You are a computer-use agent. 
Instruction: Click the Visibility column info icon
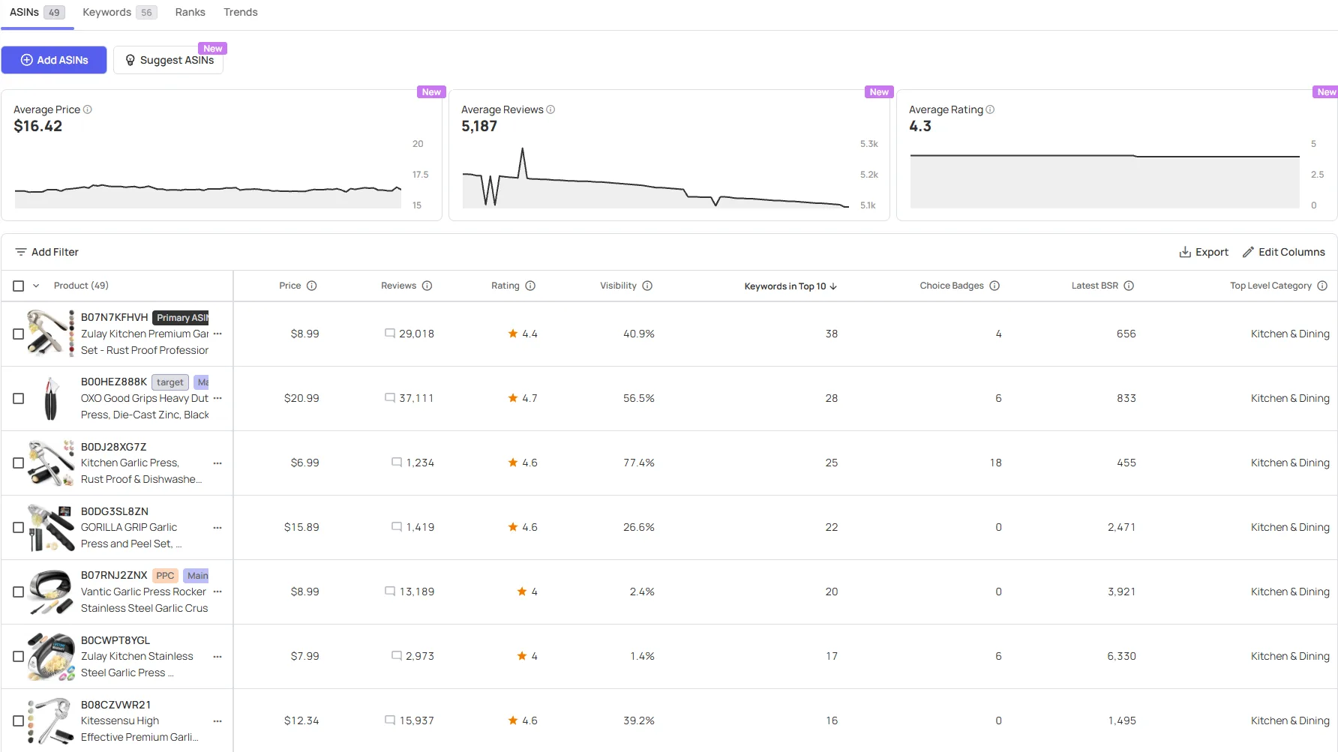click(x=647, y=286)
